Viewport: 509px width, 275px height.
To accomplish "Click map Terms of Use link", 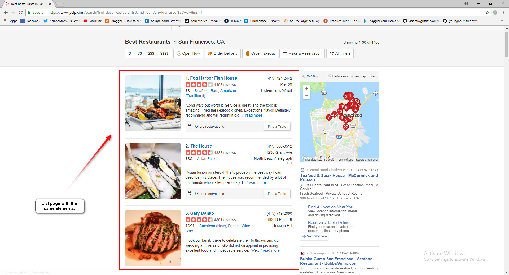I will pos(345,160).
